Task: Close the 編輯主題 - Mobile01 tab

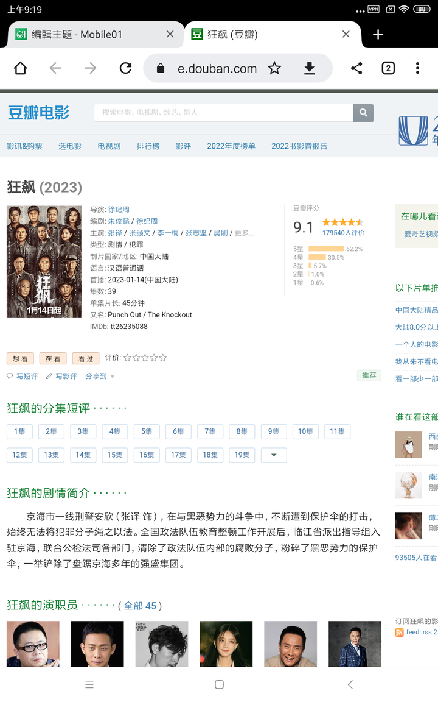Action: (170, 34)
